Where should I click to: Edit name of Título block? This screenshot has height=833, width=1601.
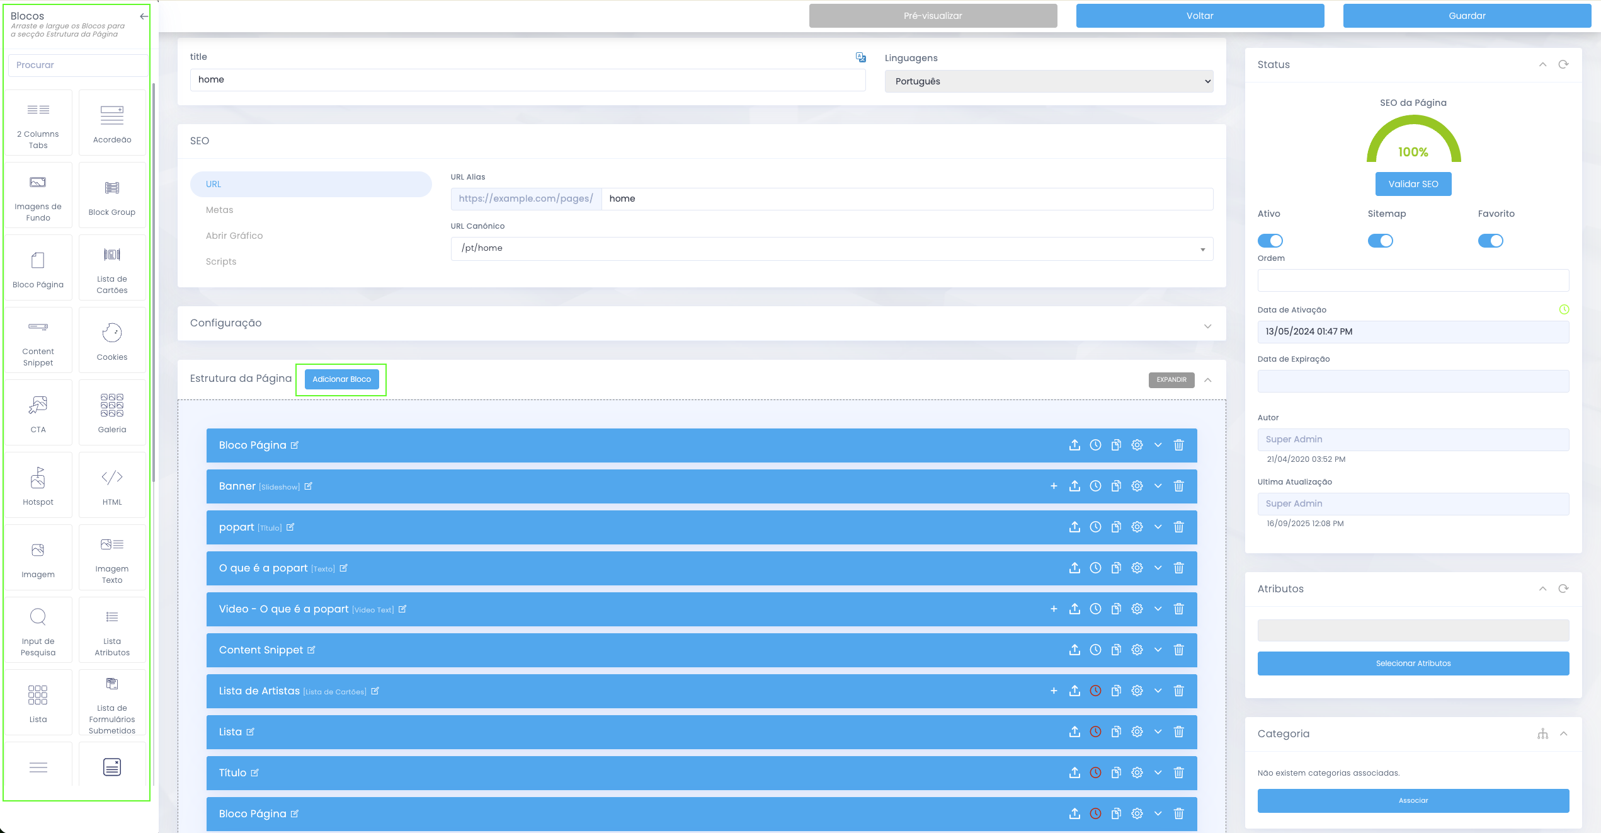pos(255,773)
